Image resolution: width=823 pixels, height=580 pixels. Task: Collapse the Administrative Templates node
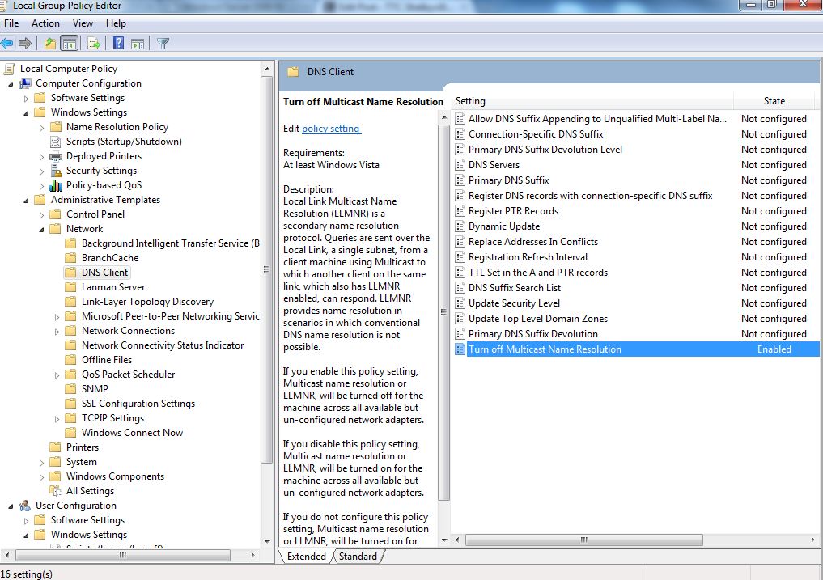28,200
